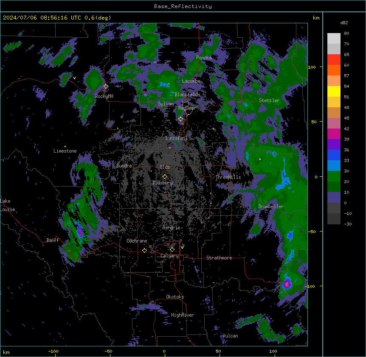Screen dimensions: 366x357
Task: Click the blue echo patch west of Lacombe
Action: tap(165, 84)
